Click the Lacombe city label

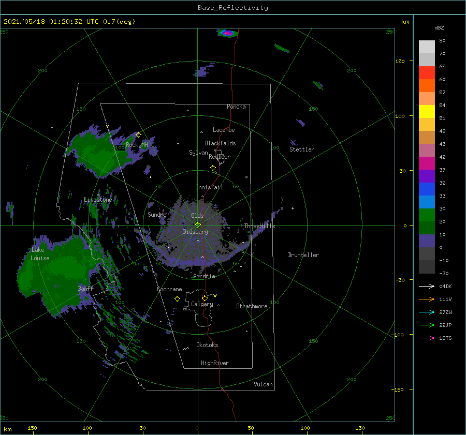tap(224, 130)
